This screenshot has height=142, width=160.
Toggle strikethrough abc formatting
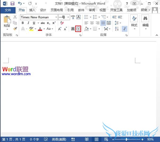[x=43, y=23]
